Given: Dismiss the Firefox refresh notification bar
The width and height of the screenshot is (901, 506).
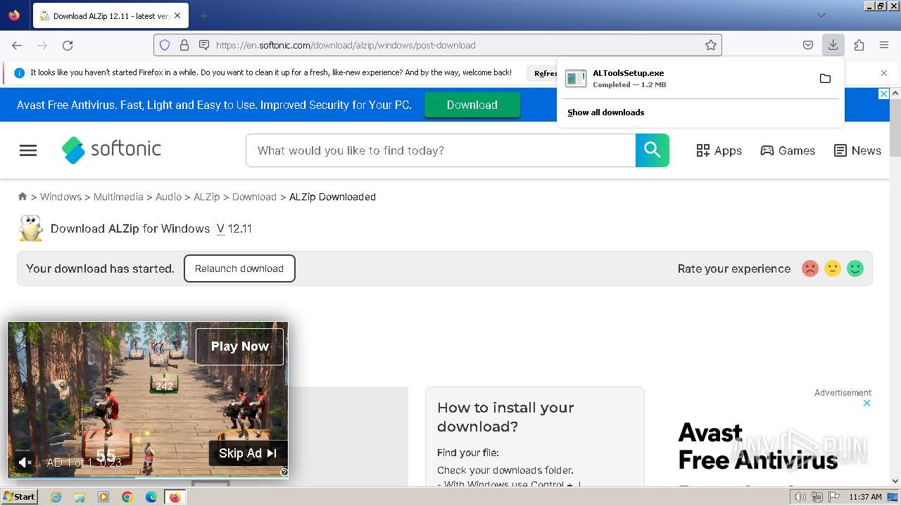Looking at the screenshot, I should 884,73.
